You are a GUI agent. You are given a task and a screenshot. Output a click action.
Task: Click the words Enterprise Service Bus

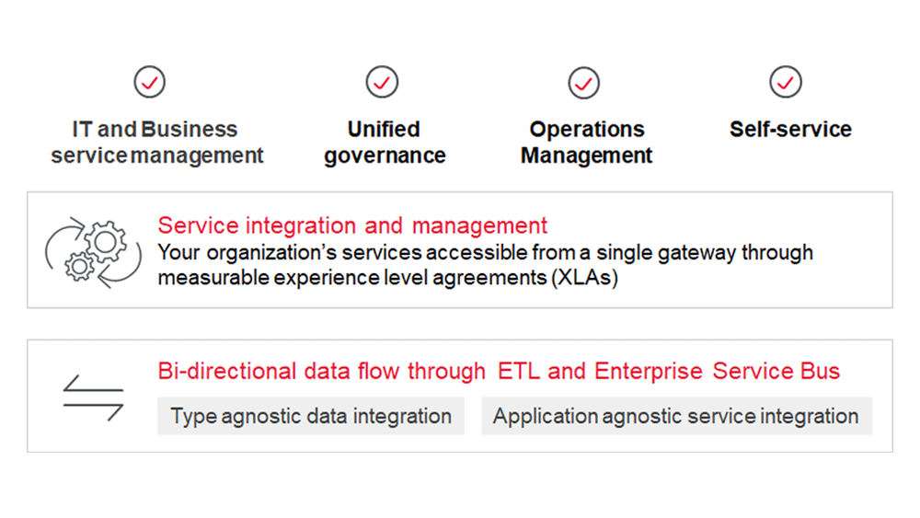click(718, 372)
